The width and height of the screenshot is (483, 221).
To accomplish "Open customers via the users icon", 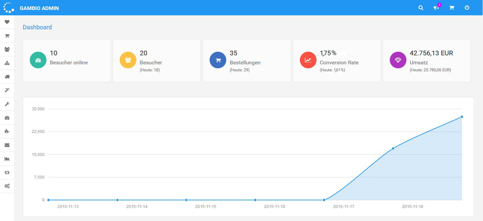I will (x=7, y=49).
